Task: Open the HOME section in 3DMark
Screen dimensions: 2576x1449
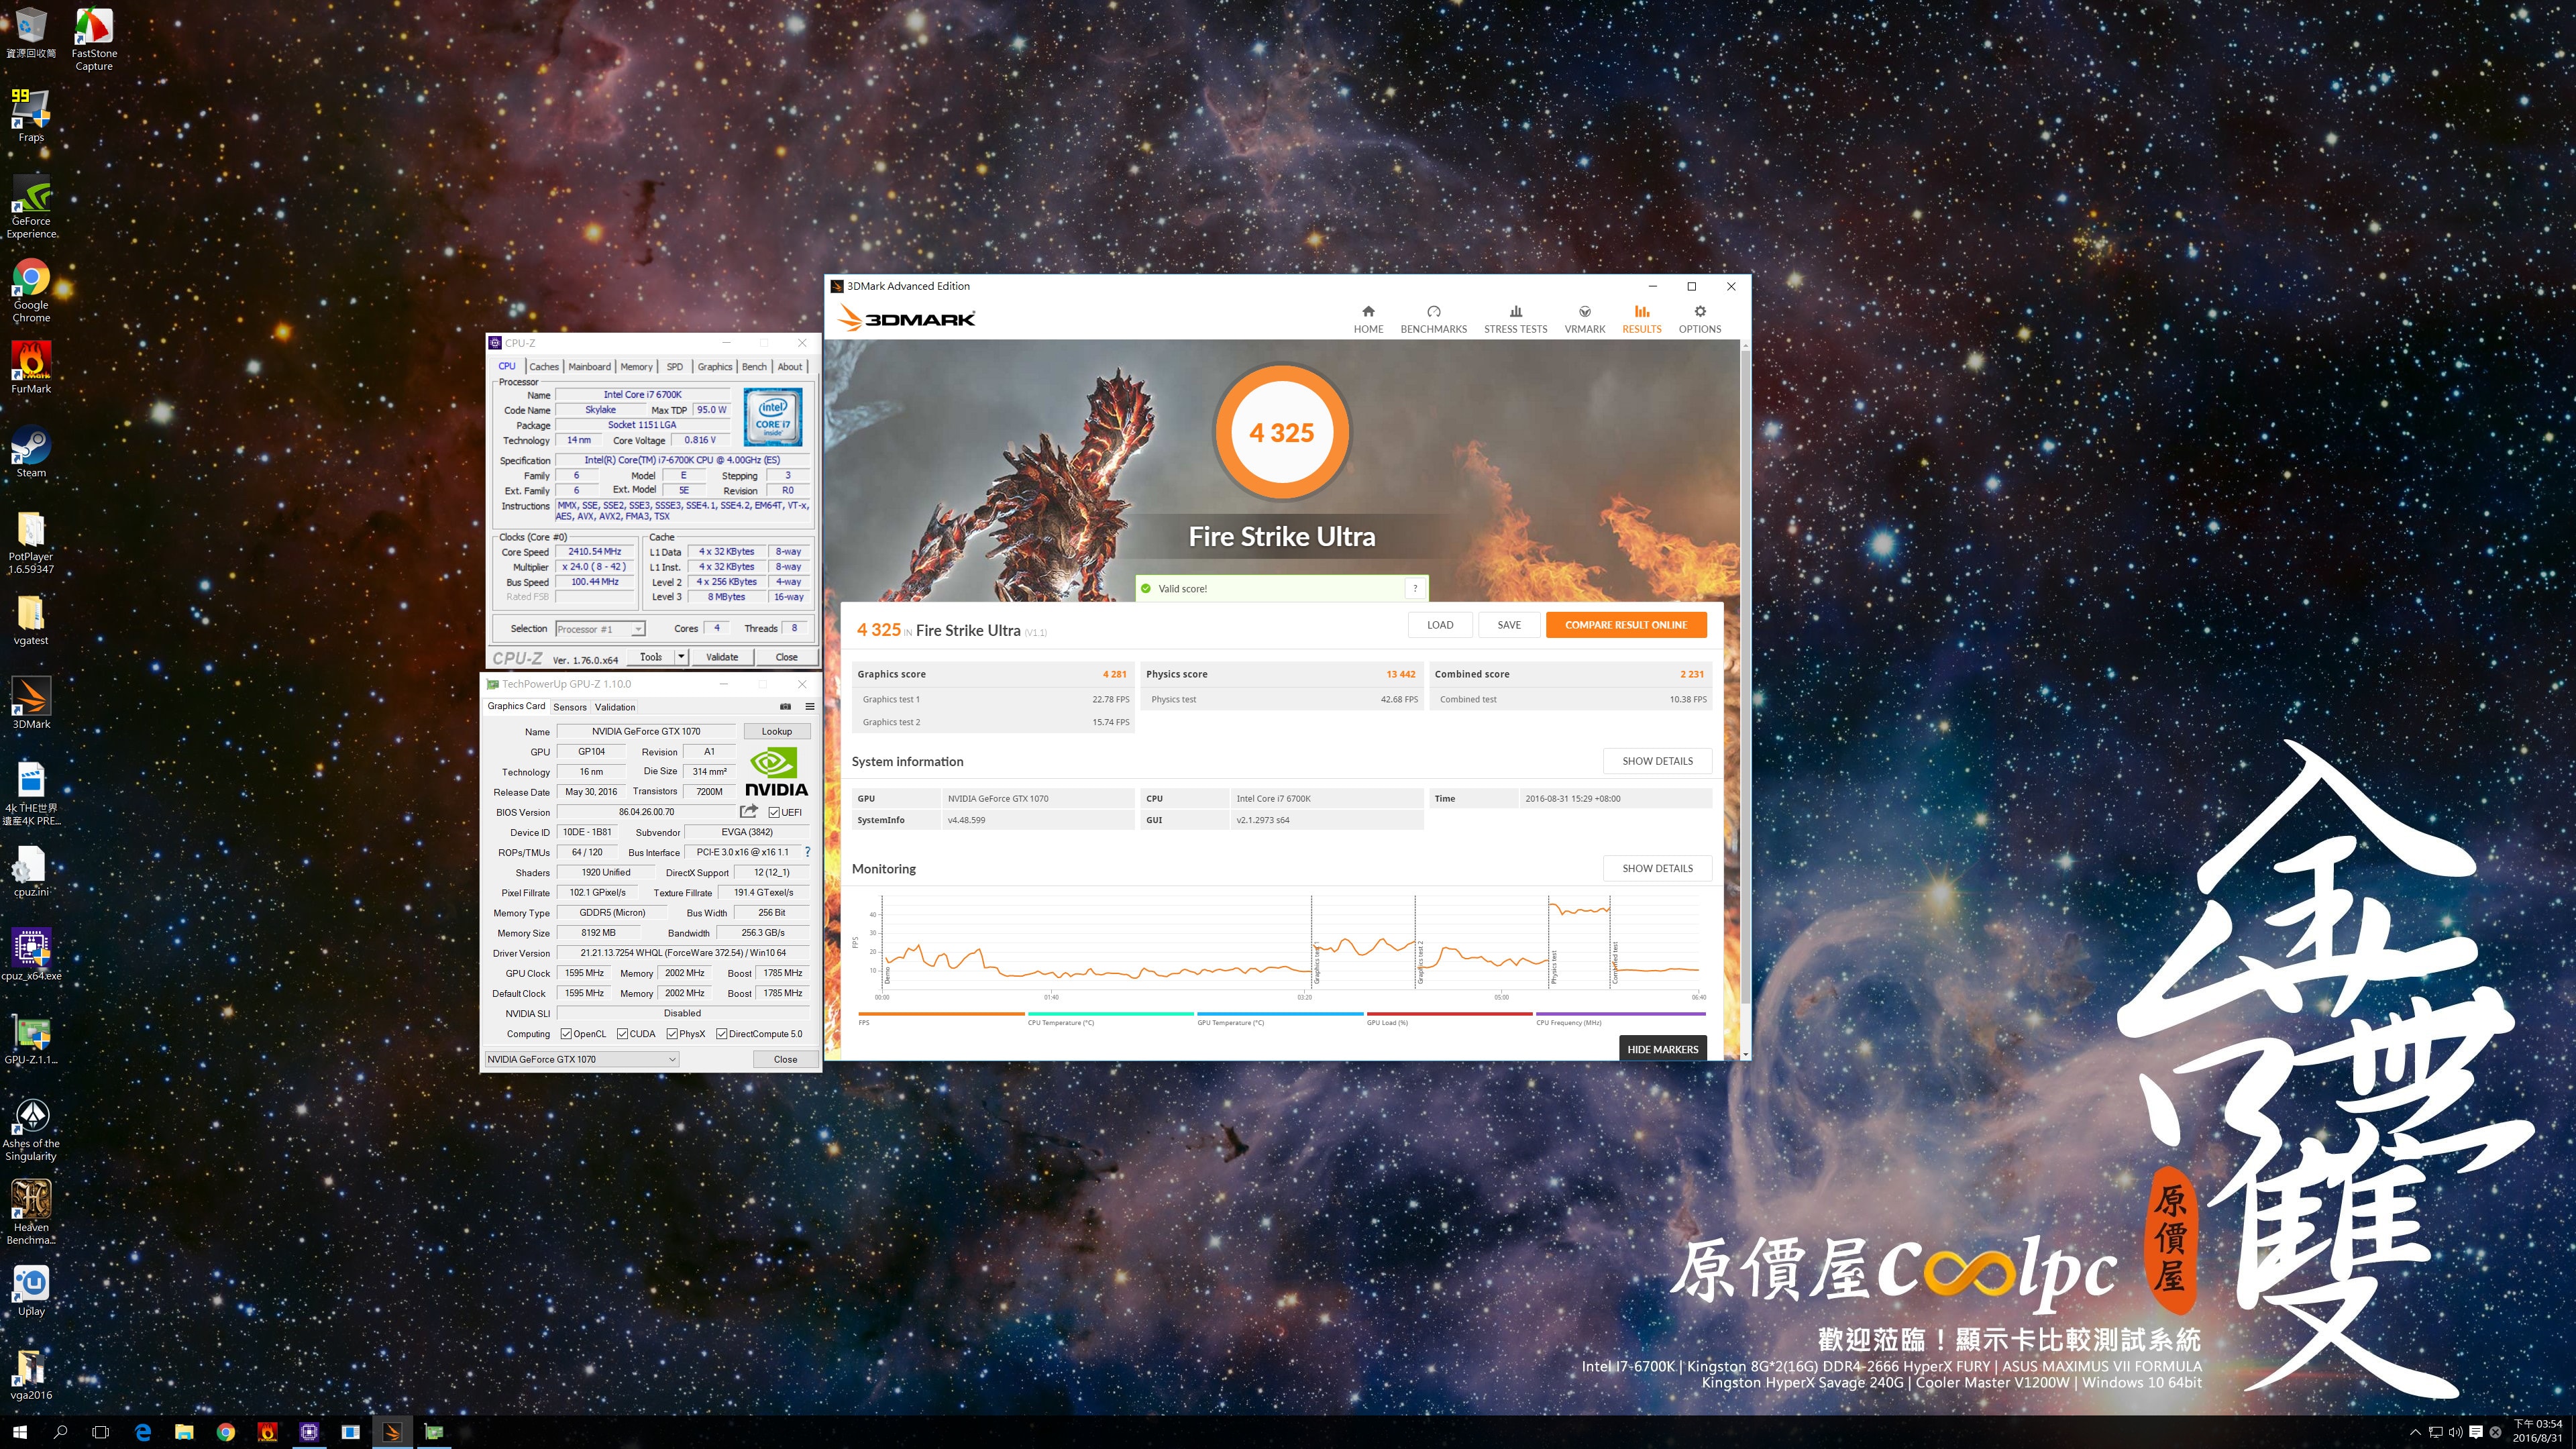Action: pos(1368,319)
